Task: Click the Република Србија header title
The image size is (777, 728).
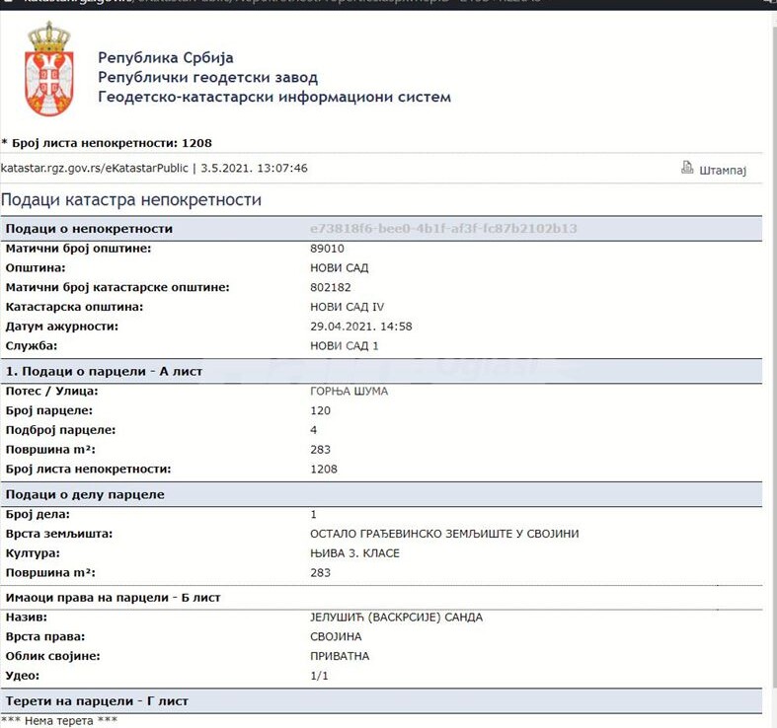Action: pos(165,58)
